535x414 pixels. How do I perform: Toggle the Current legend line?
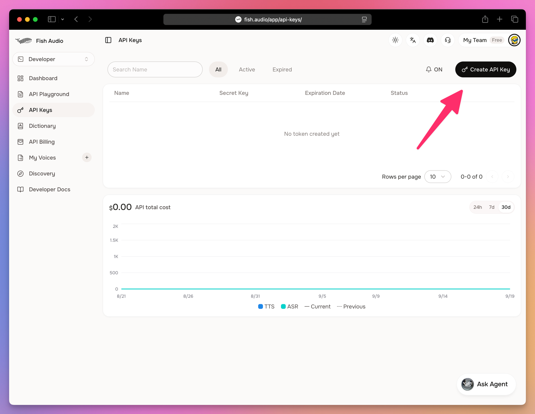click(318, 307)
